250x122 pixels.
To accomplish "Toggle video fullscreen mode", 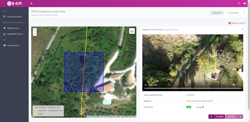I will 240,85.
